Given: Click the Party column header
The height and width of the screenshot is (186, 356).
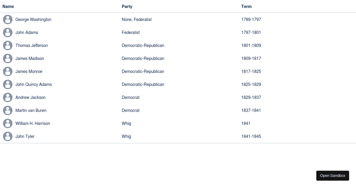Looking at the screenshot, I should pyautogui.click(x=127, y=6).
